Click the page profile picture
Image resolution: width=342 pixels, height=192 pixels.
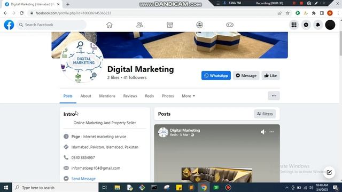click(x=81, y=62)
